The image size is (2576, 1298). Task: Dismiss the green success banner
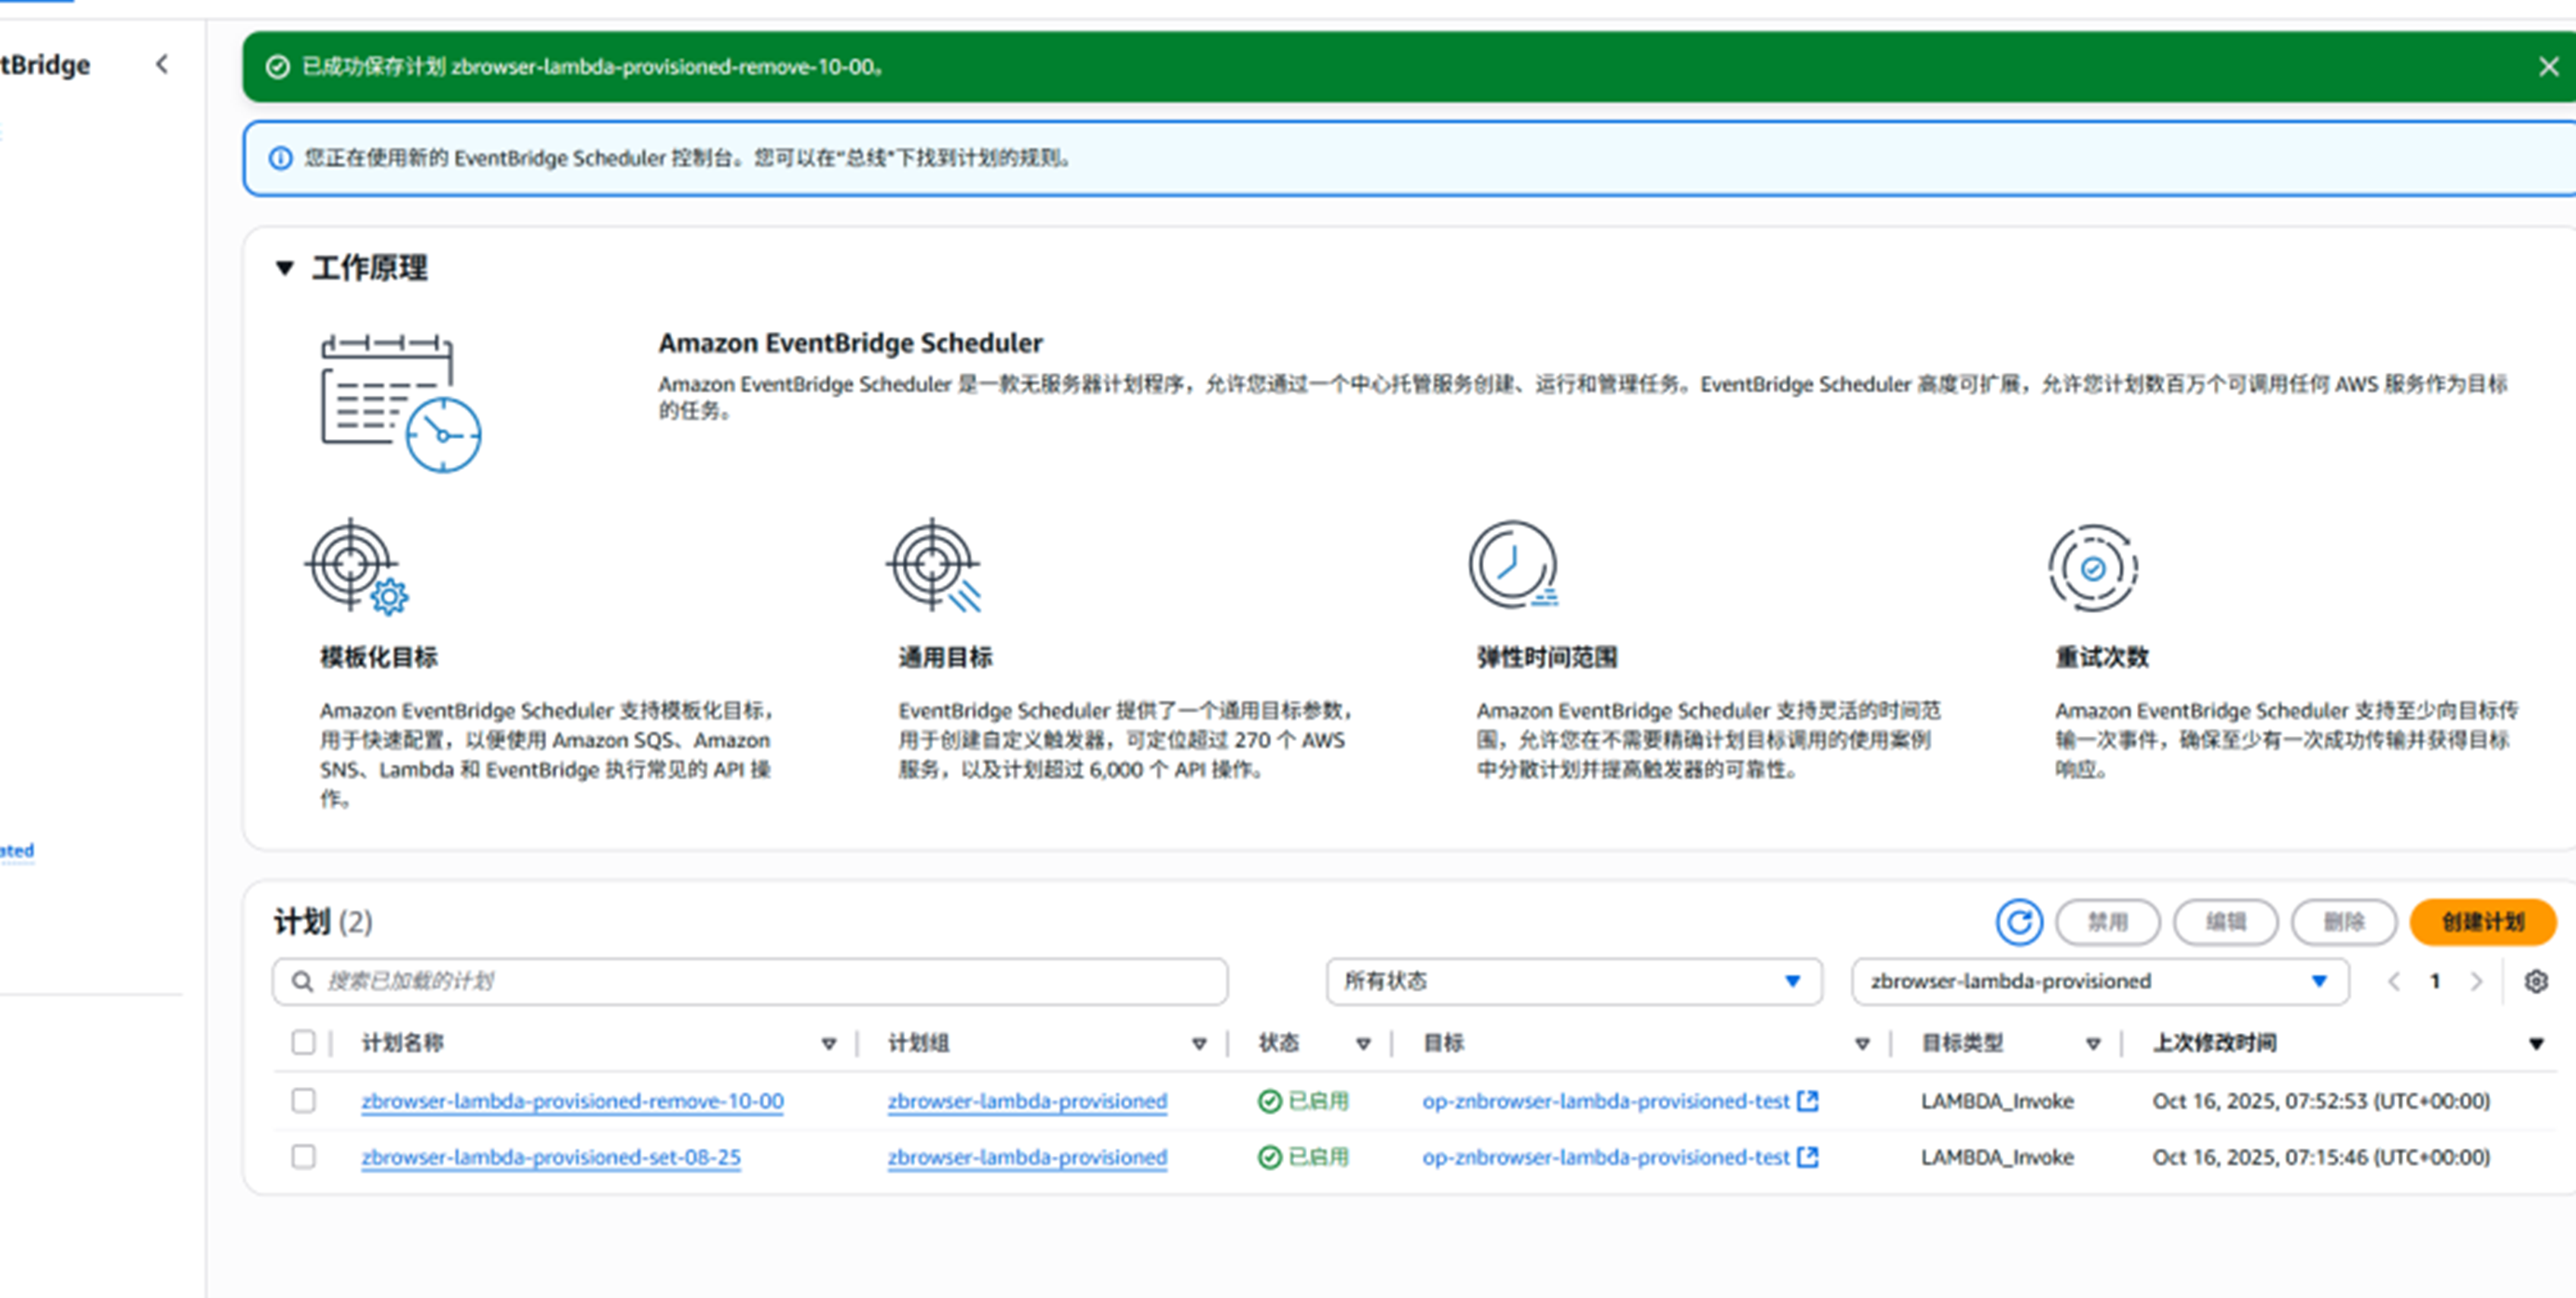(x=2548, y=67)
